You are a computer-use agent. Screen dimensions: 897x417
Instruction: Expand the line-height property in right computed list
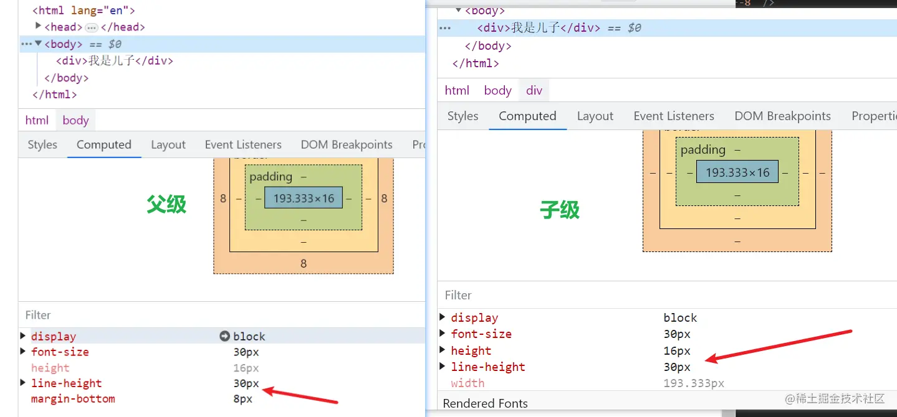click(x=443, y=367)
